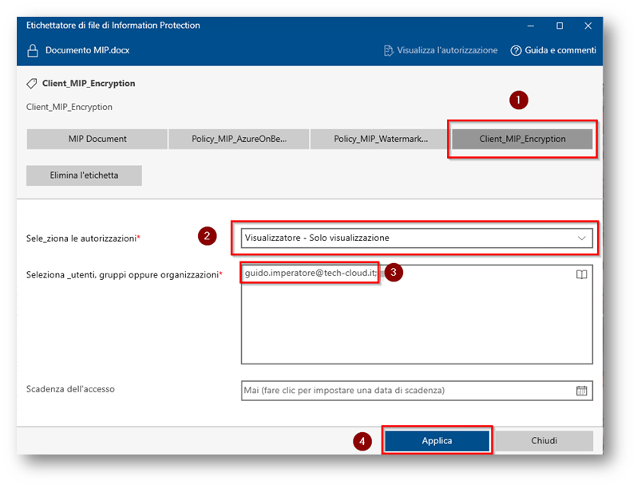Open the address book icon
The height and width of the screenshot is (488, 637).
(x=581, y=274)
